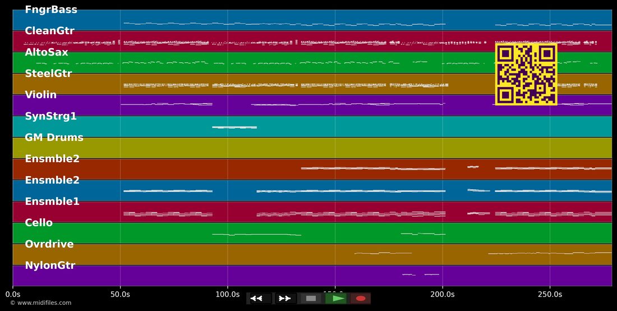Viewport: 617px width, 311px height.
Task: Select the CleanGtr track label
Action: pos(49,31)
